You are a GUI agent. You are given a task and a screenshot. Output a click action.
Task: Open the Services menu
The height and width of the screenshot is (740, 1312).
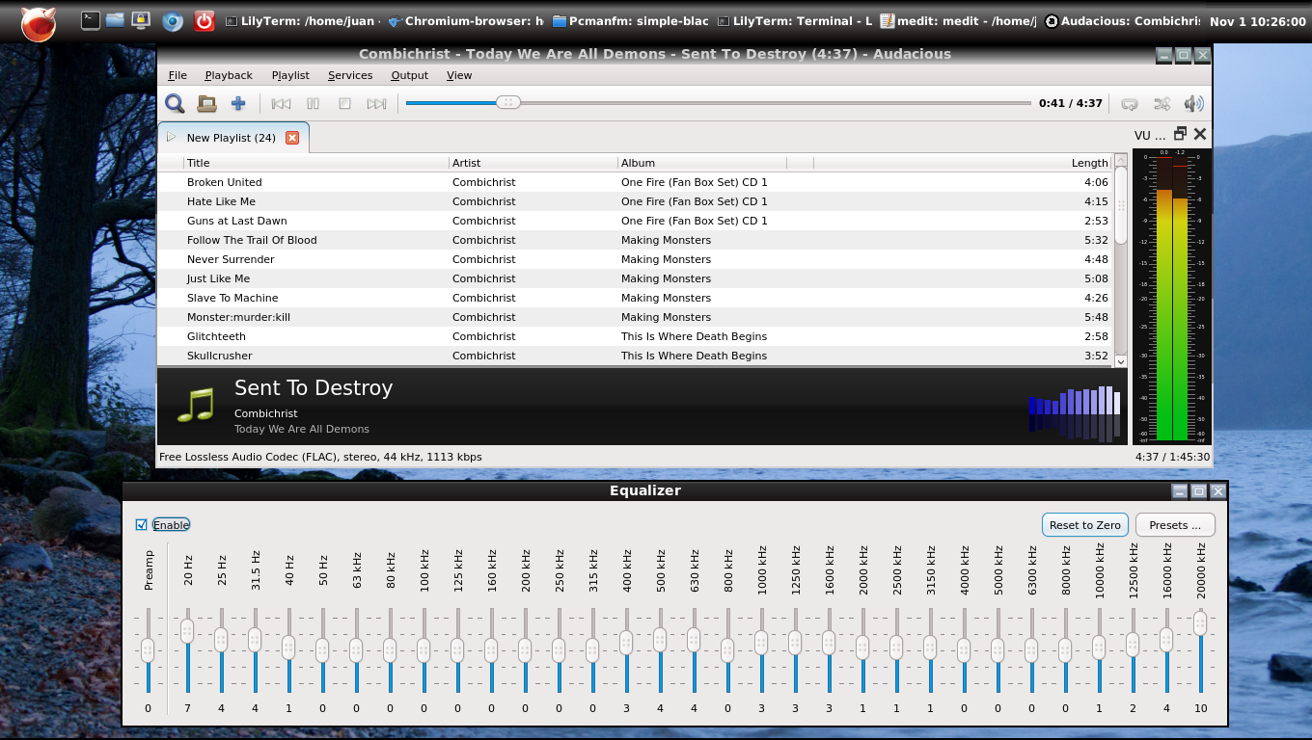(x=350, y=75)
